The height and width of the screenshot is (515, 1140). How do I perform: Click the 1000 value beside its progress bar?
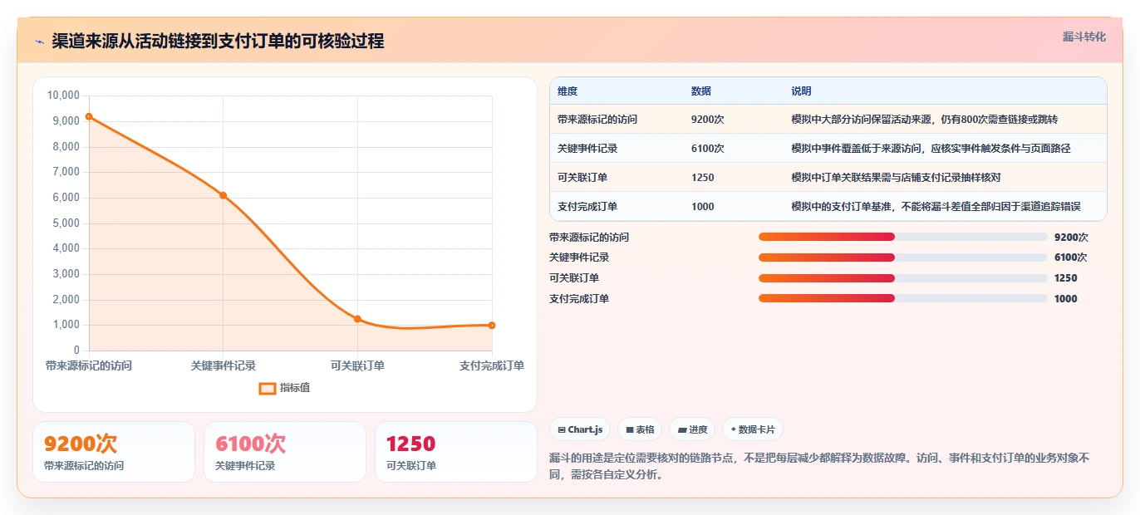(x=1066, y=299)
